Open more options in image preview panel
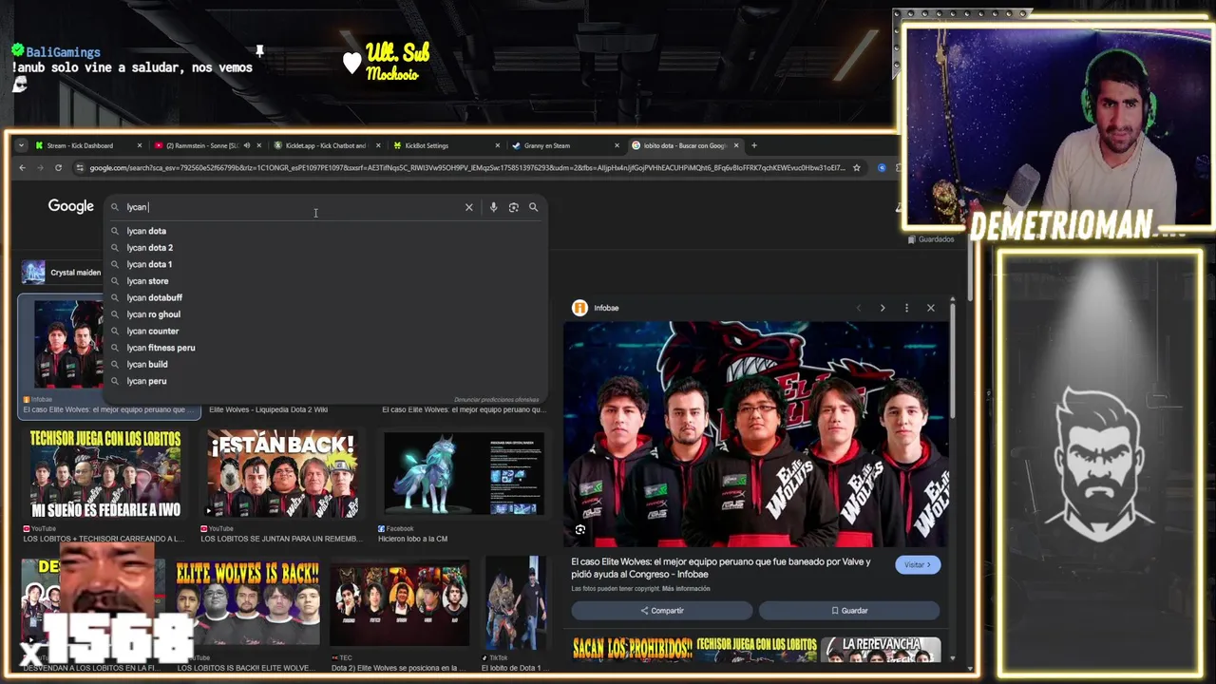Image resolution: width=1216 pixels, height=684 pixels. (x=906, y=308)
